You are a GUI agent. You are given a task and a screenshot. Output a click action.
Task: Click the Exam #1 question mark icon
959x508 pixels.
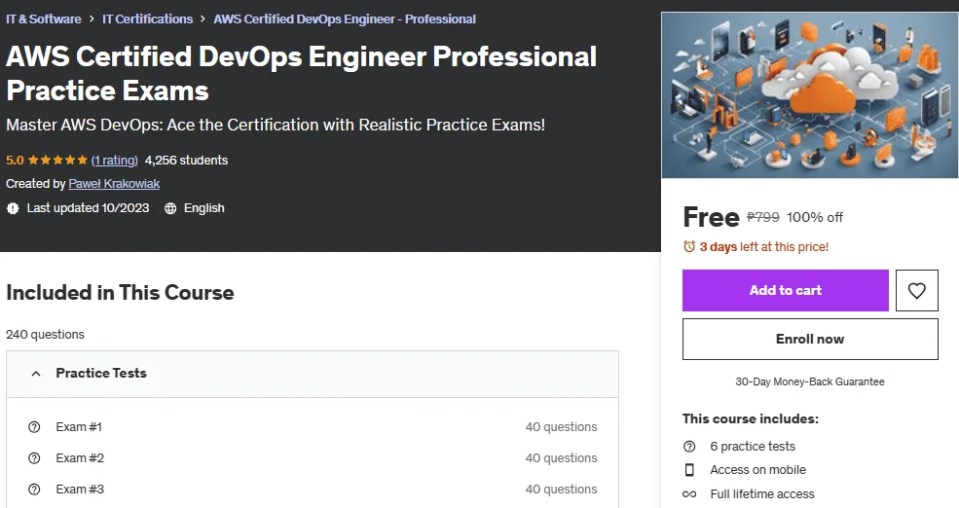click(x=34, y=426)
